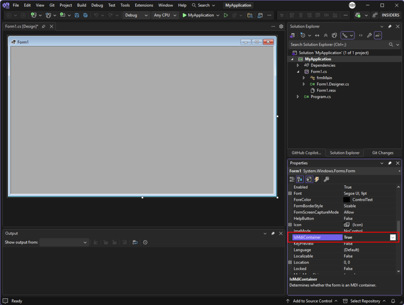This screenshot has width=404, height=305.
Task: Toggle Show All Files in Solution Explorer
Action: coord(335,36)
